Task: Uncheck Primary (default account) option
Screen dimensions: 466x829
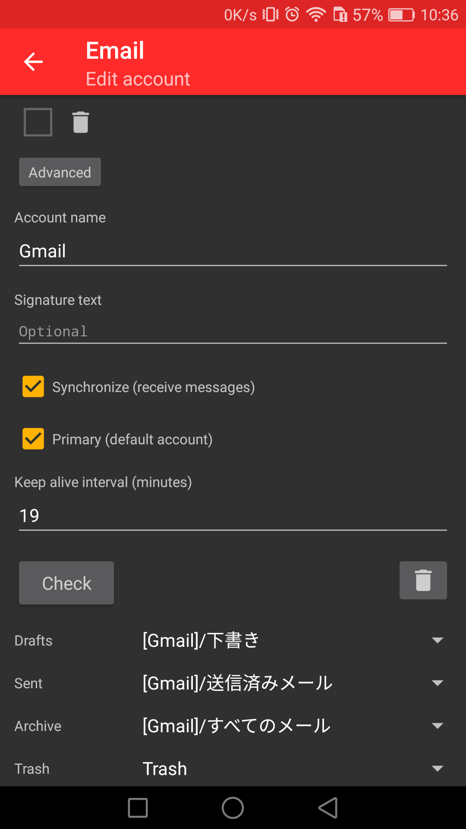Action: [33, 439]
